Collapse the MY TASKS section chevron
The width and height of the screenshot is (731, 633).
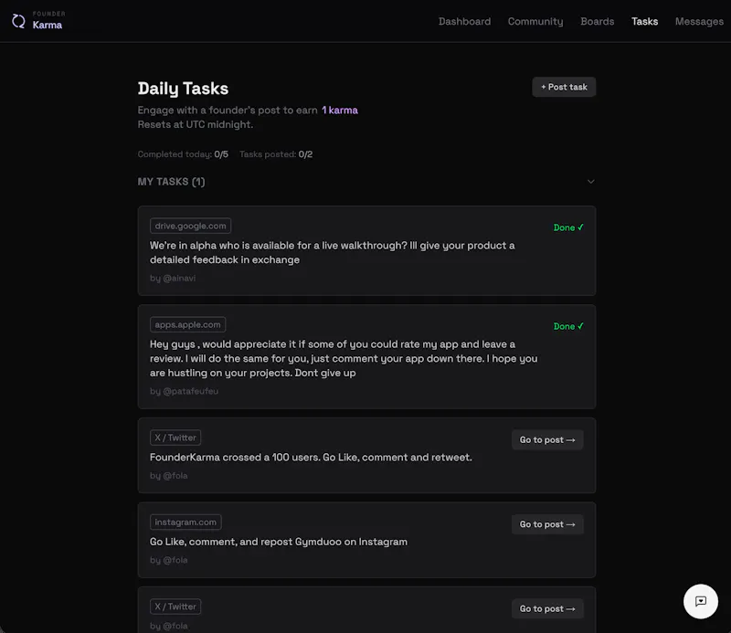pyautogui.click(x=590, y=182)
